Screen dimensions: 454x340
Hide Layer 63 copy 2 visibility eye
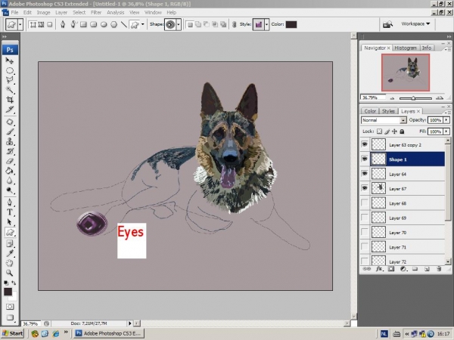tap(365, 144)
